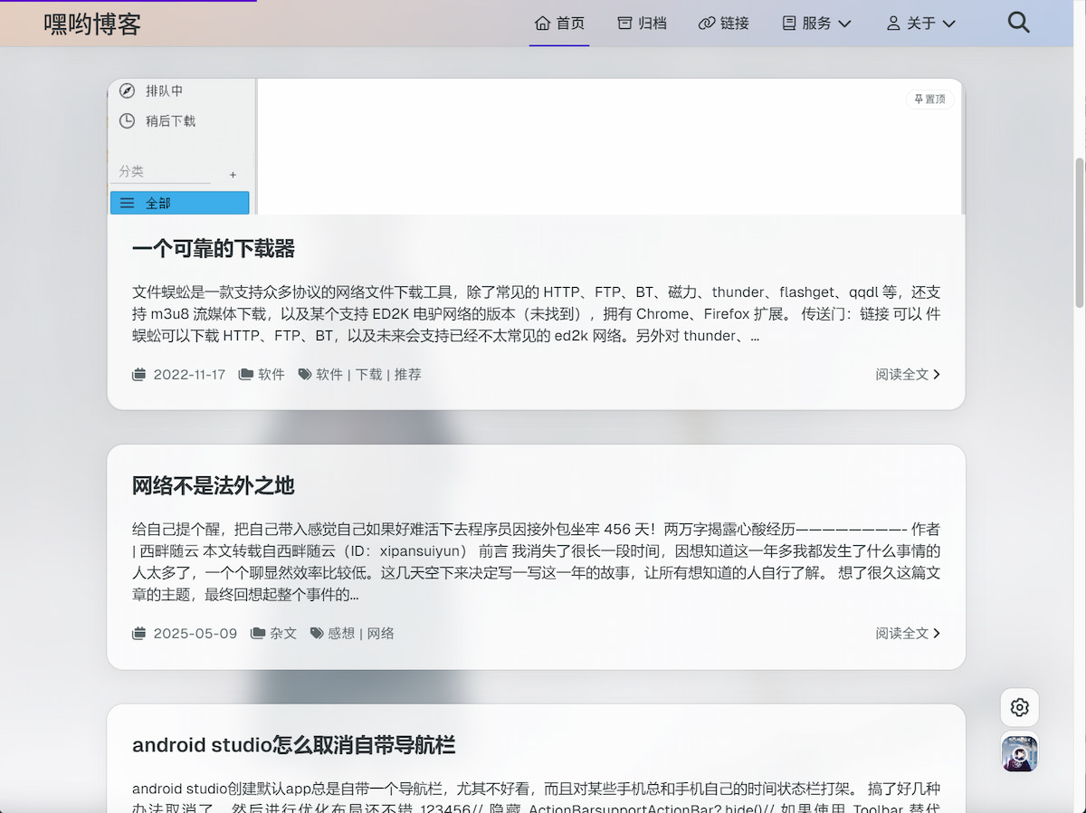This screenshot has height=813, width=1086.
Task: Click the settings gear on the right edge
Action: pos(1019,707)
